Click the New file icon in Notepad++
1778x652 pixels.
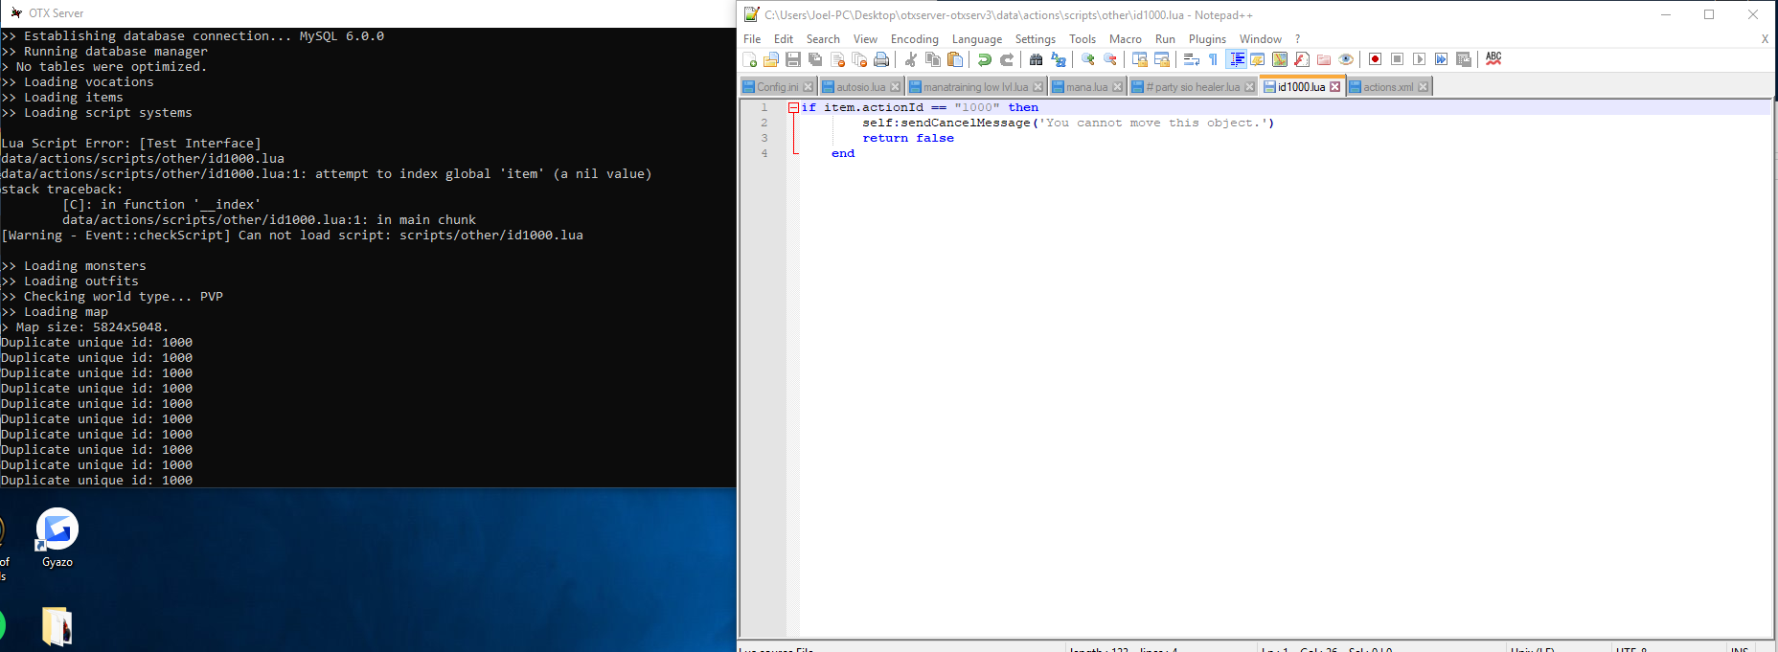750,59
